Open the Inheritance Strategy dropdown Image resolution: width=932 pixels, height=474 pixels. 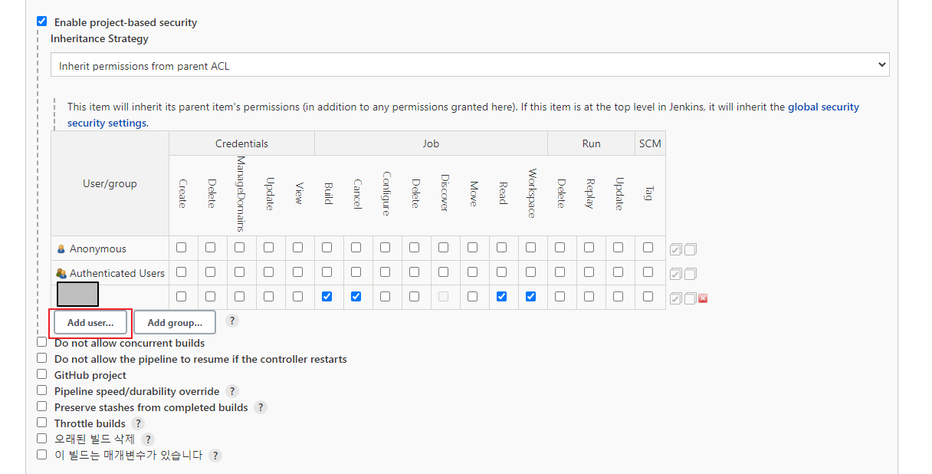[x=470, y=65]
